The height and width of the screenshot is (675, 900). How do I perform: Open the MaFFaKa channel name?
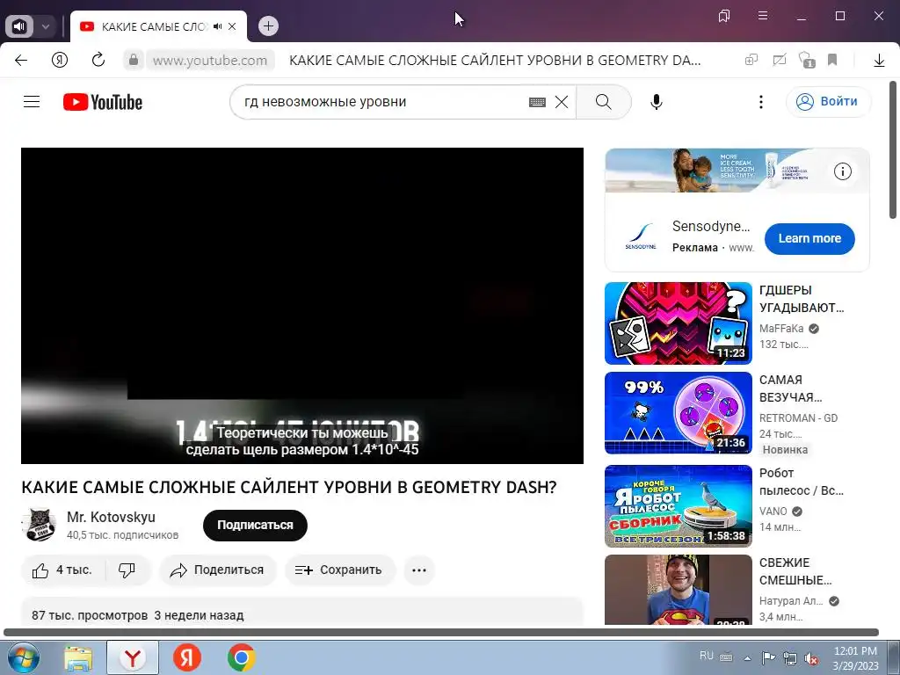point(781,329)
